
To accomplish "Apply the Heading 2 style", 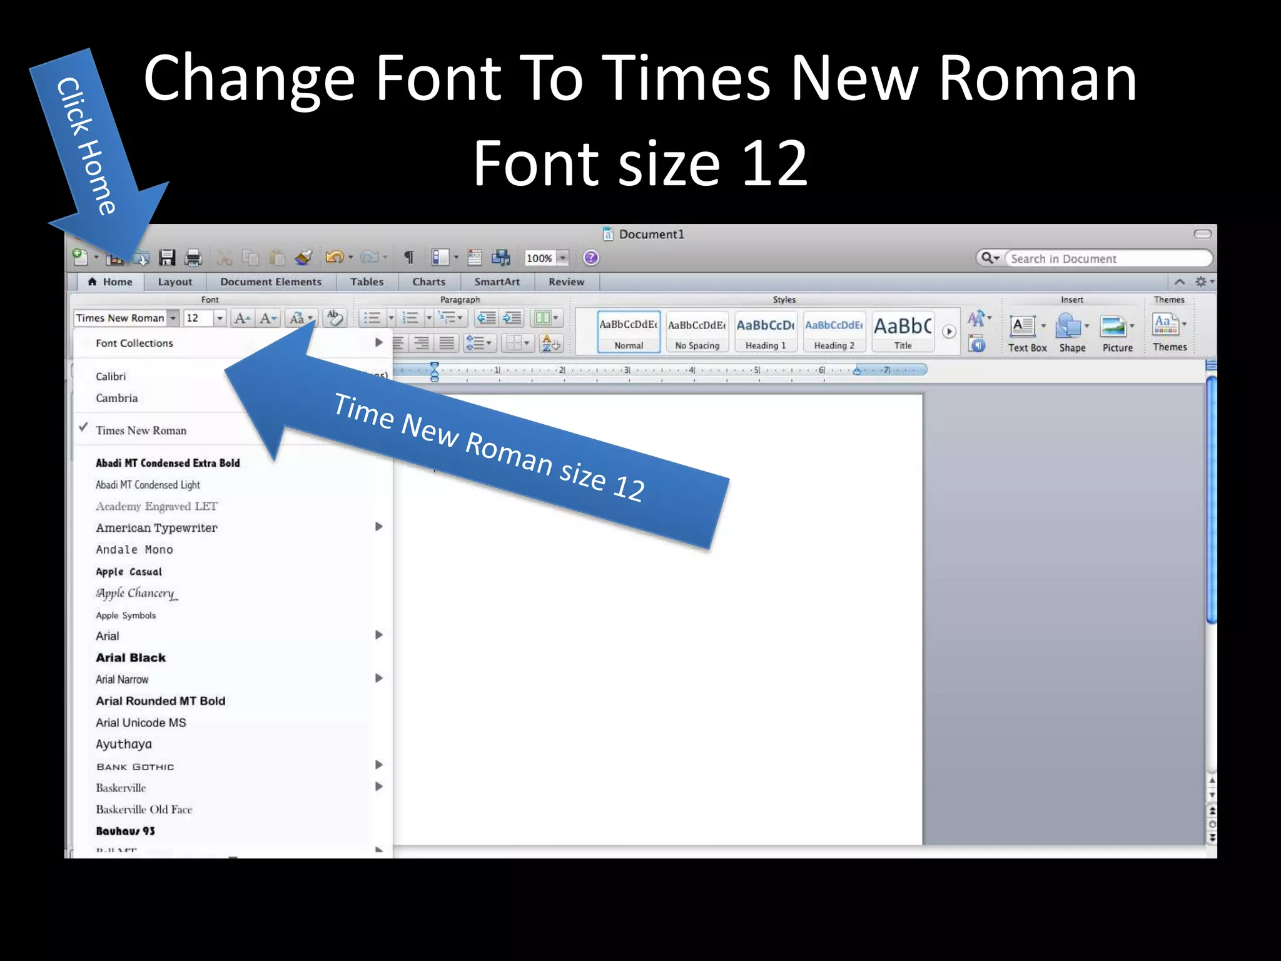I will click(x=834, y=332).
